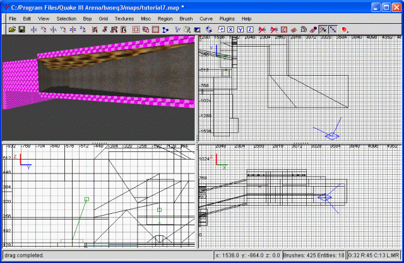
Task: Open the Help menu
Action: pyautogui.click(x=246, y=19)
